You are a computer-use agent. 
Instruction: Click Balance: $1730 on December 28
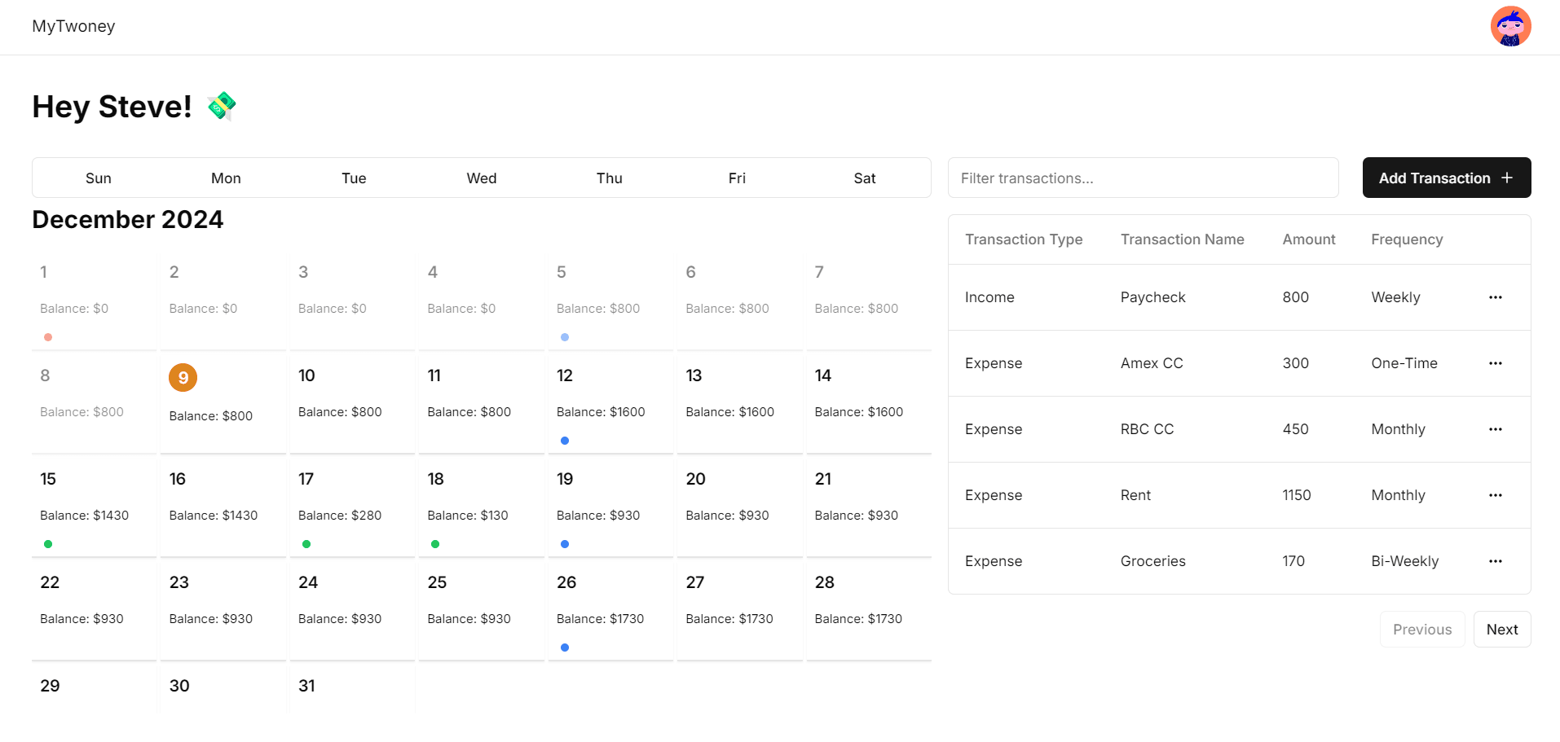(x=858, y=619)
